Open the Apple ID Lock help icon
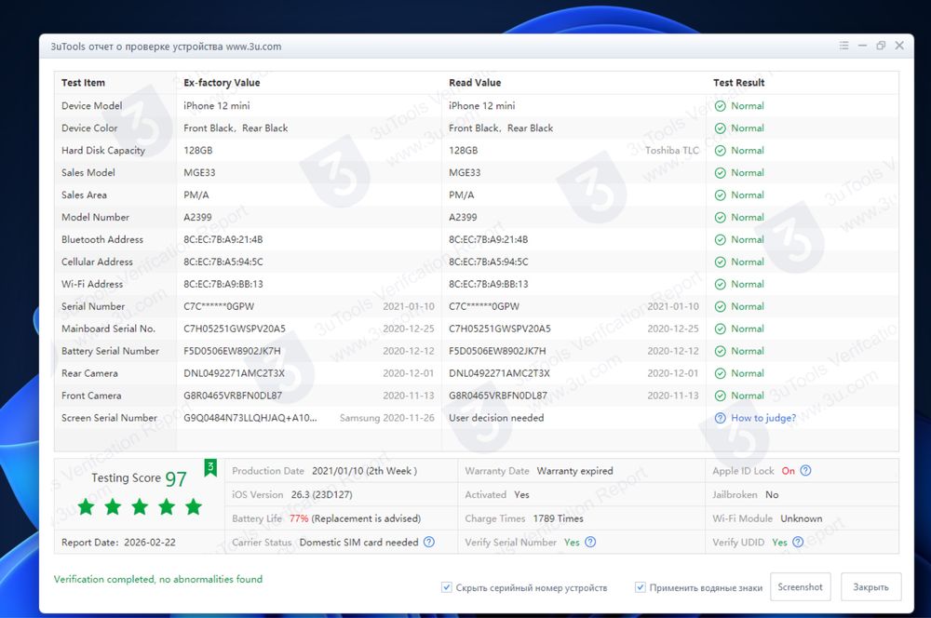Image resolution: width=931 pixels, height=618 pixels. pos(805,471)
